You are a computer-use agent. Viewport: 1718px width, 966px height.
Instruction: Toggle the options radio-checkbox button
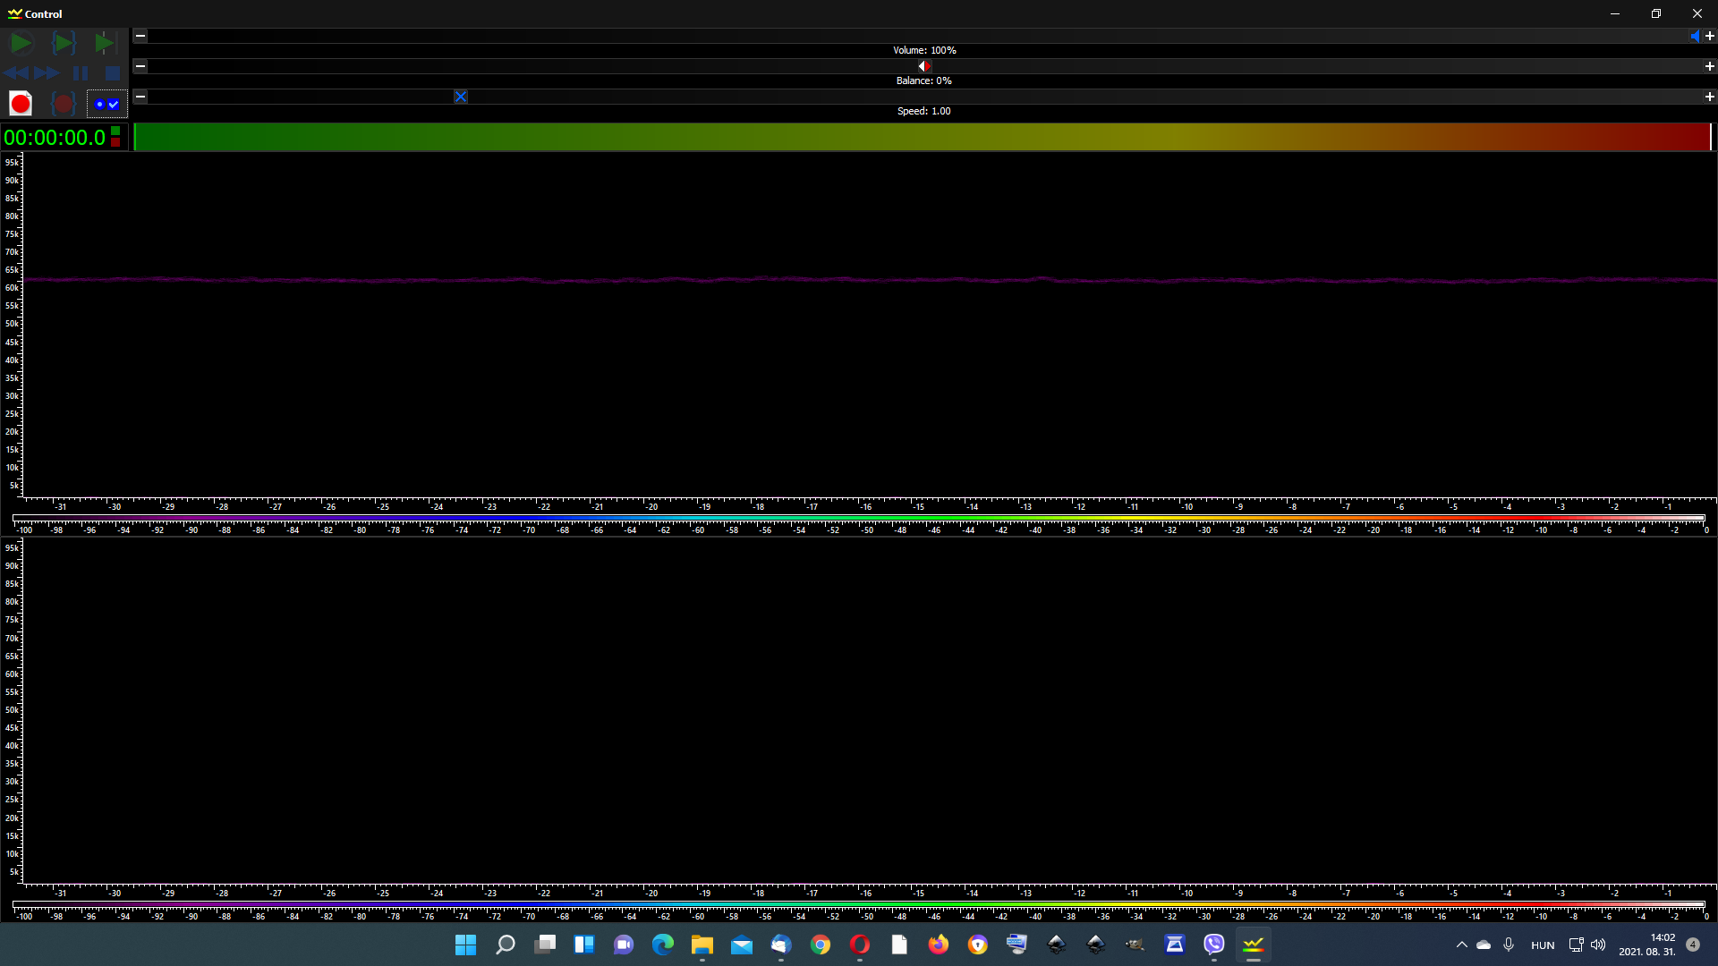pyautogui.click(x=106, y=104)
